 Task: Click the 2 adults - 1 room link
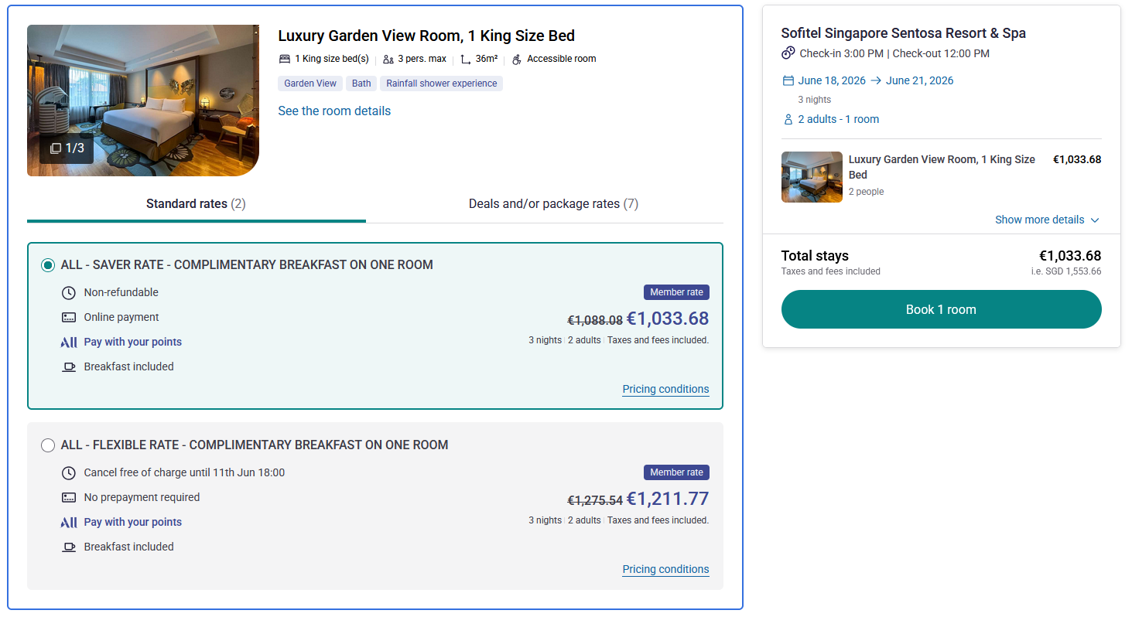pyautogui.click(x=838, y=119)
